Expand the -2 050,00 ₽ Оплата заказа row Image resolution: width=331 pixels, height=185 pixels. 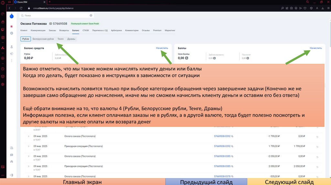pos(28,156)
